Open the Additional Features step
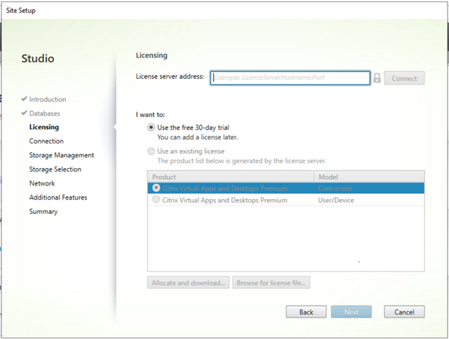 58,198
